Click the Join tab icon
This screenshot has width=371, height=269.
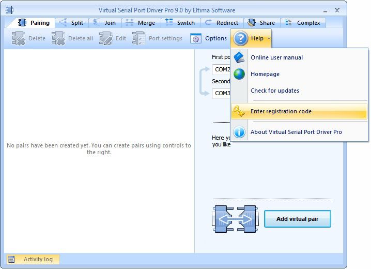pos(96,22)
